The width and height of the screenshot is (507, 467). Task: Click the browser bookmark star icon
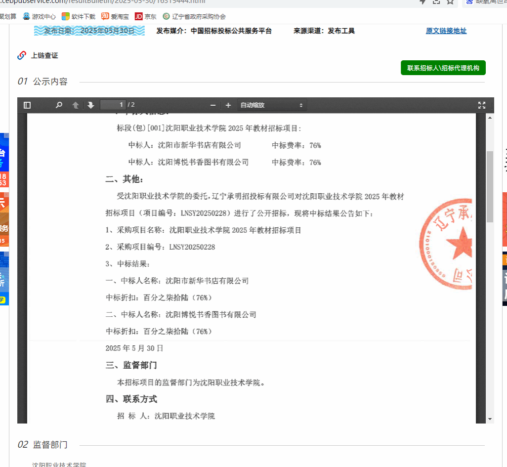[450, 2]
